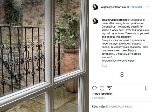Image resolution: width=152 pixels, height=112 pixels.
Task: Click the Theo dõi follow button
Action: click(x=137, y=7)
